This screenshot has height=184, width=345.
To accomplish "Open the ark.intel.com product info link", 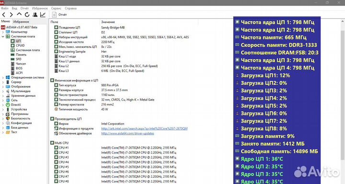I will [x=144, y=128].
